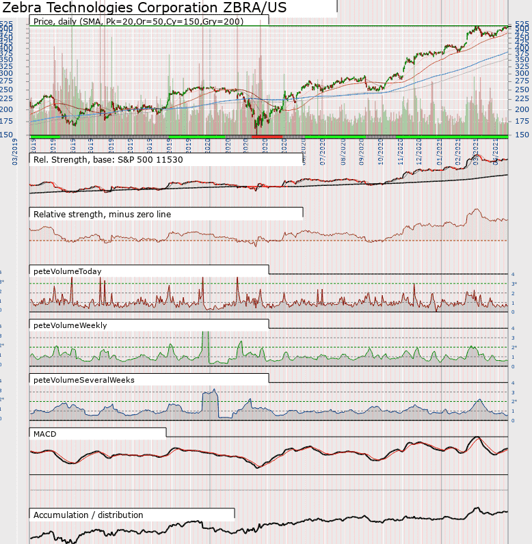Image resolution: width=532 pixels, height=544 pixels.
Task: Click the green resistance line above price chart
Action: 269,26
